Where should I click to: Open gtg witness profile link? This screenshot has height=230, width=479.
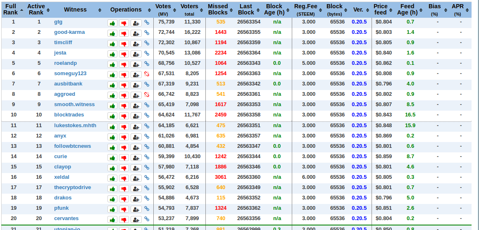tap(58, 22)
